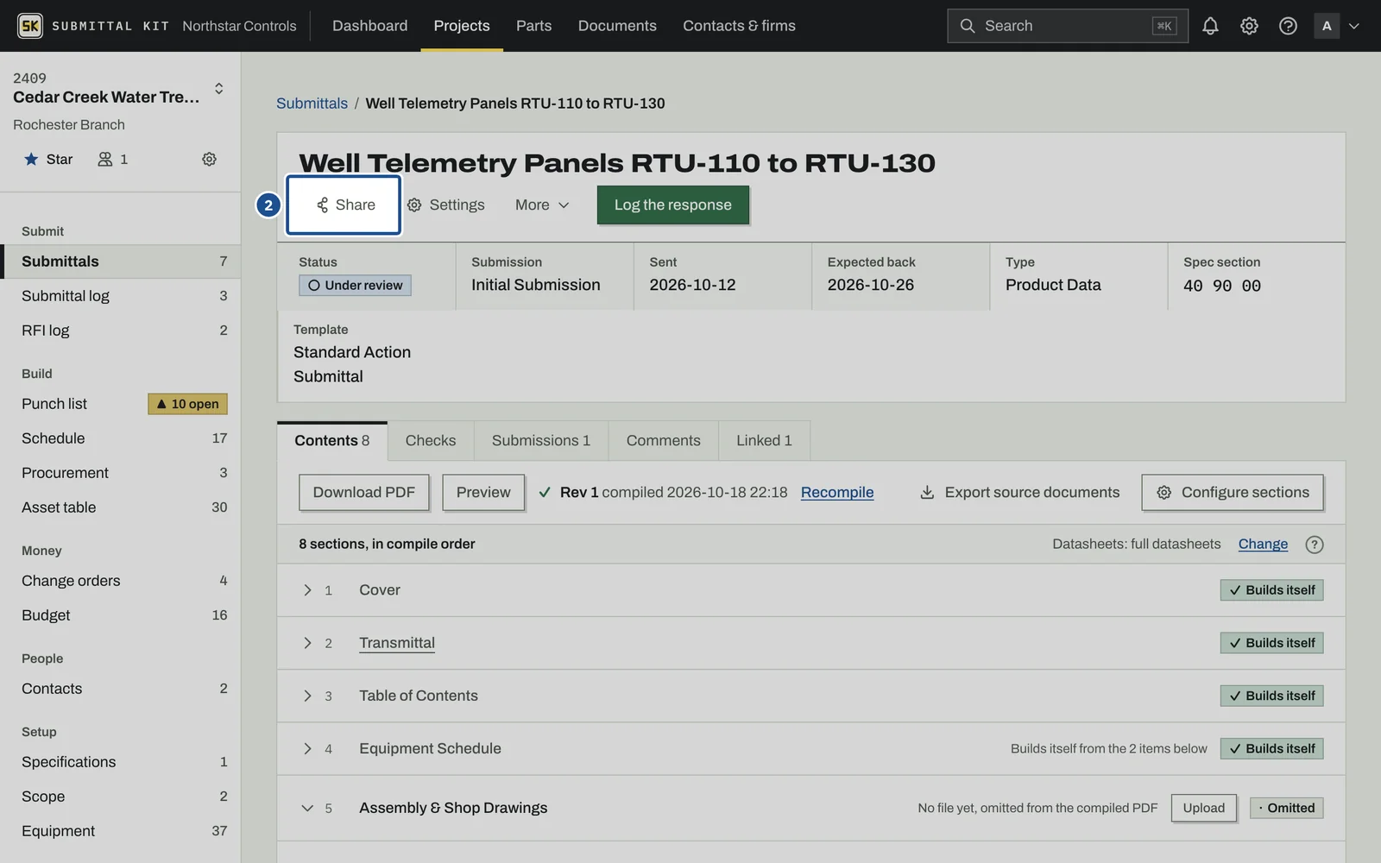This screenshot has height=863, width=1381.
Task: Open Parts in top navigation
Action: (x=533, y=26)
